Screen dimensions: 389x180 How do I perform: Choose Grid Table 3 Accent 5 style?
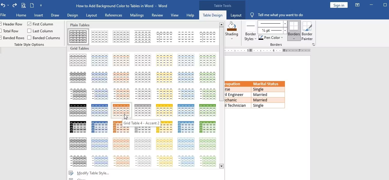[x=186, y=94]
